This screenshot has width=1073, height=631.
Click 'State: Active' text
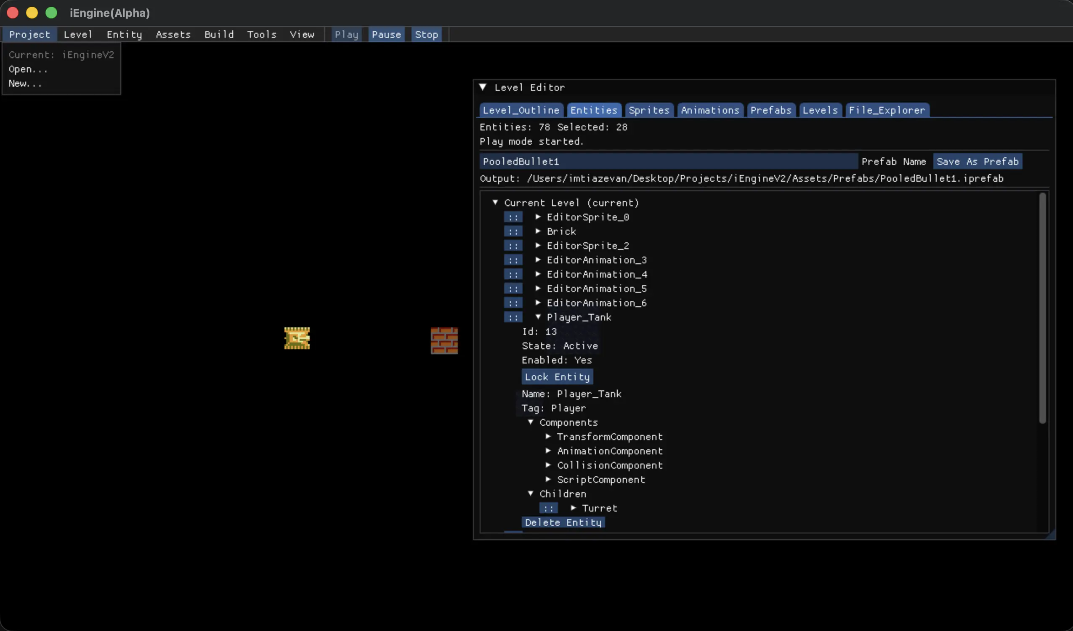[x=560, y=346]
